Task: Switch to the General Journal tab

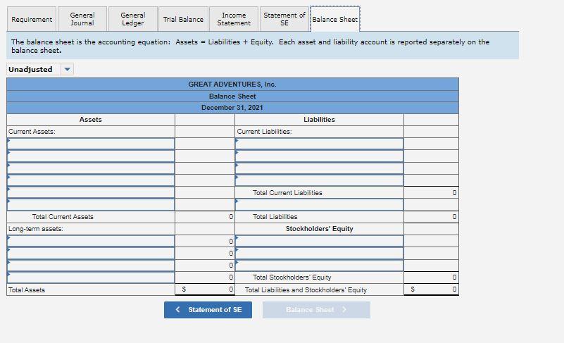Action: coord(82,19)
